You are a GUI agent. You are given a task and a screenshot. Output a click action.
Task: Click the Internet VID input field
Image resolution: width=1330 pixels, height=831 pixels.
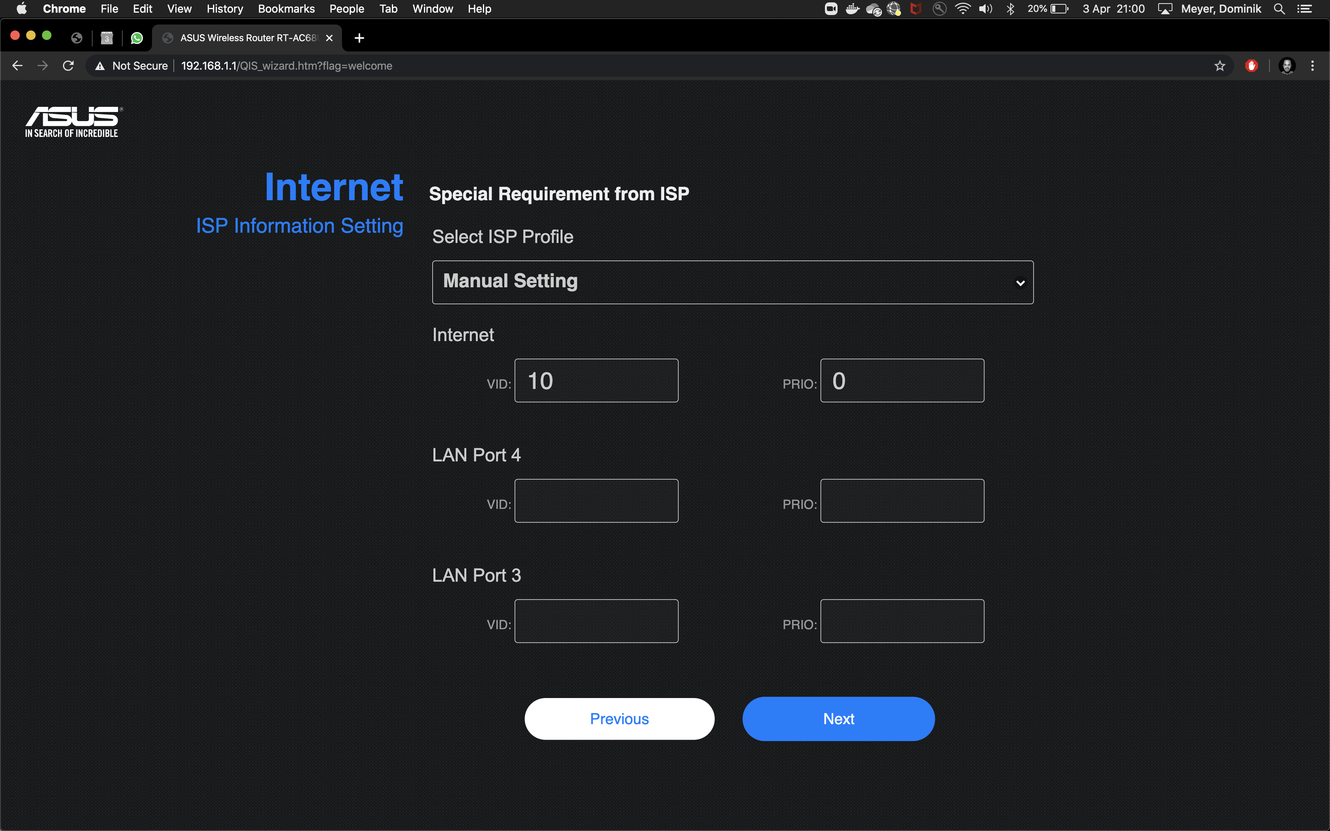click(596, 380)
